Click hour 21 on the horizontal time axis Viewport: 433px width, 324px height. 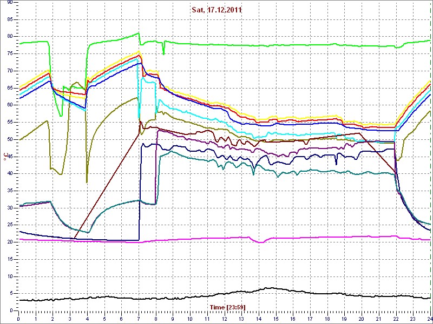tap(379, 319)
